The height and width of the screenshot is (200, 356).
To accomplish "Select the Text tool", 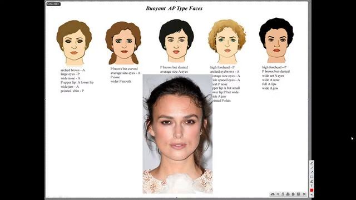I will click(x=311, y=186).
